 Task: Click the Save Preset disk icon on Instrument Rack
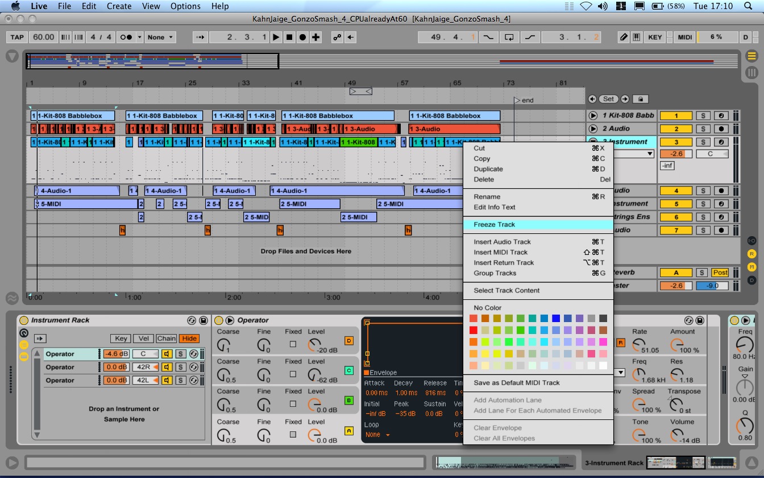pos(203,321)
